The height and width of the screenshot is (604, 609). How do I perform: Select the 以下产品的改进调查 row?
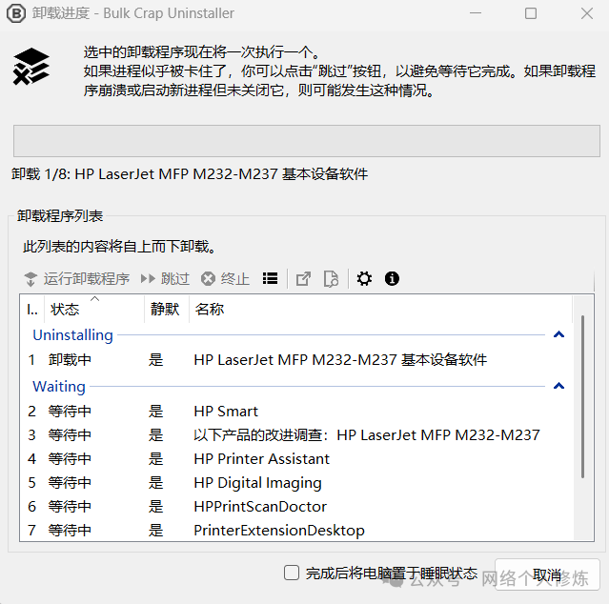[296, 434]
